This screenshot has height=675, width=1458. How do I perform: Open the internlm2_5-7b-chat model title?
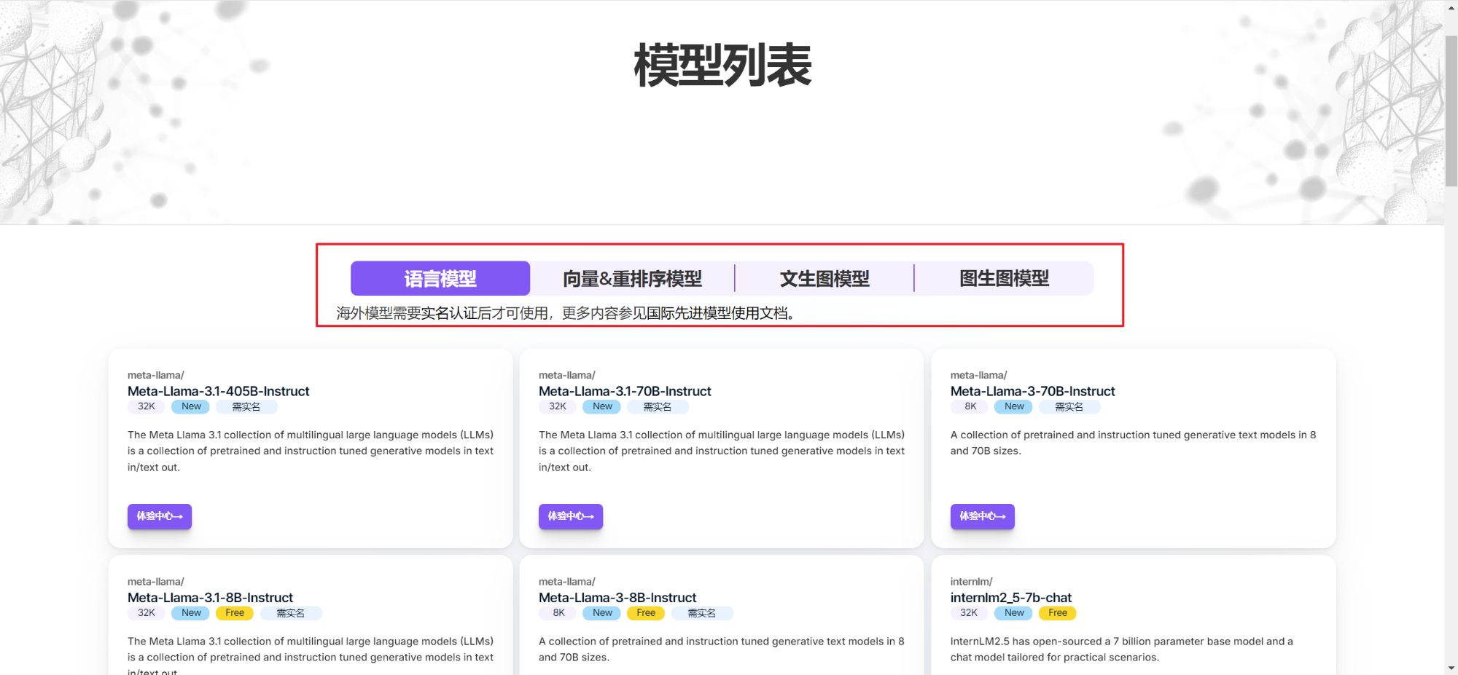(1011, 597)
